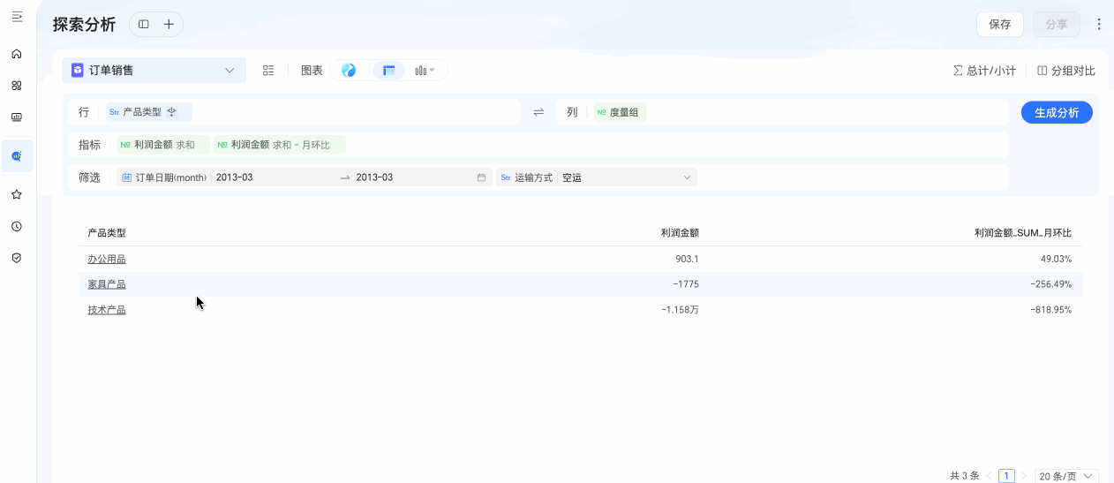Open the bar chart type dropdown

425,71
